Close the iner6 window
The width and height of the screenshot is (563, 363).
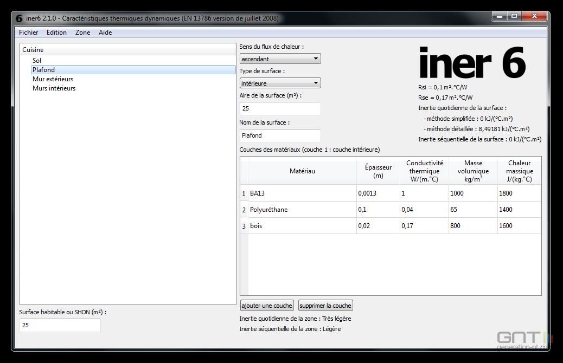534,16
